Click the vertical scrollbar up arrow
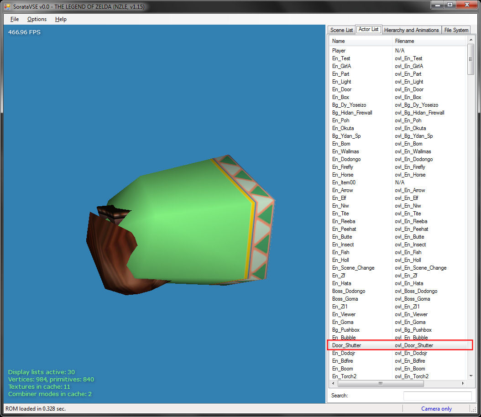Image resolution: width=481 pixels, height=417 pixels. [471, 40]
